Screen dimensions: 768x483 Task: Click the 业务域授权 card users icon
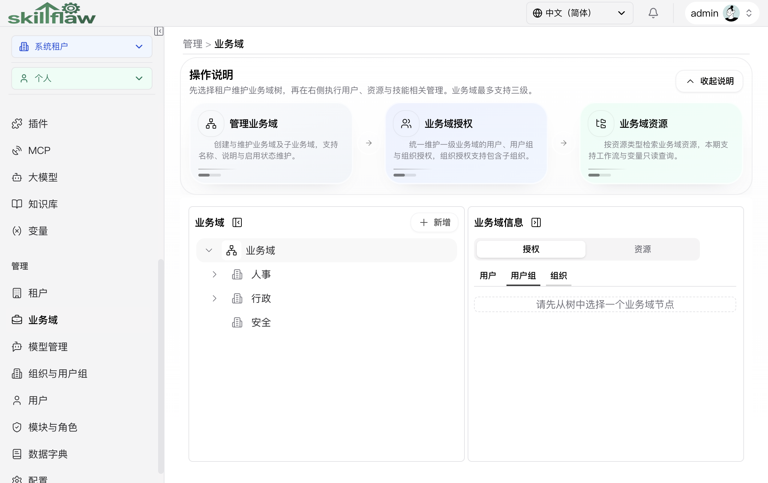(406, 124)
